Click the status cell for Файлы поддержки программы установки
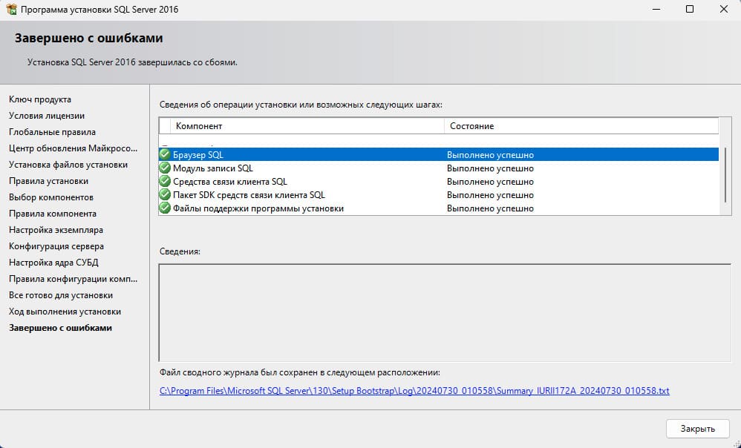The width and height of the screenshot is (741, 448). [490, 208]
